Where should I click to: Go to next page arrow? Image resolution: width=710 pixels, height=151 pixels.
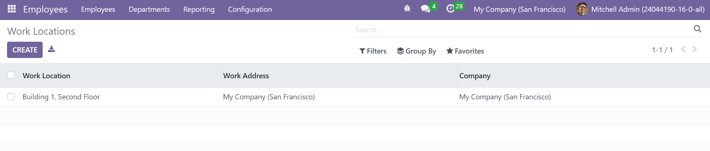pyautogui.click(x=695, y=49)
